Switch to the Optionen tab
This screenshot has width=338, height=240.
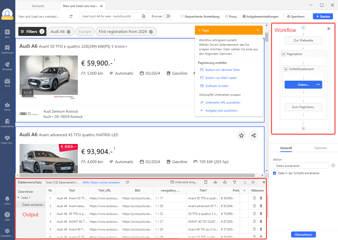[320, 148]
